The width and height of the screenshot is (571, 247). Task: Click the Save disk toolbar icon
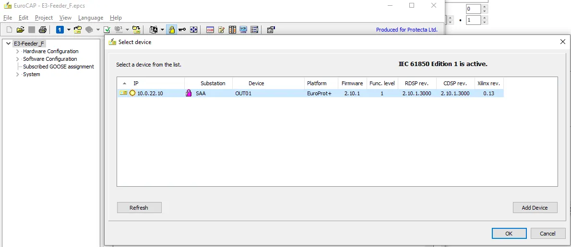(x=32, y=30)
